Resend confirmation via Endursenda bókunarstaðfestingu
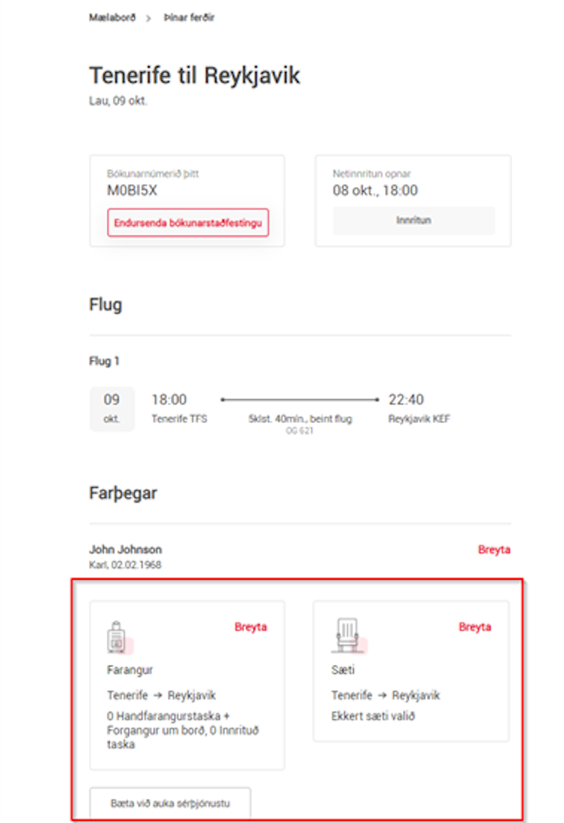The height and width of the screenshot is (823, 564). coord(188,223)
